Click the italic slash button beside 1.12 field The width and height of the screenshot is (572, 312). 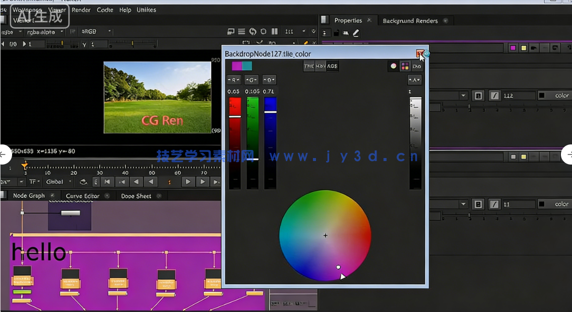[494, 96]
